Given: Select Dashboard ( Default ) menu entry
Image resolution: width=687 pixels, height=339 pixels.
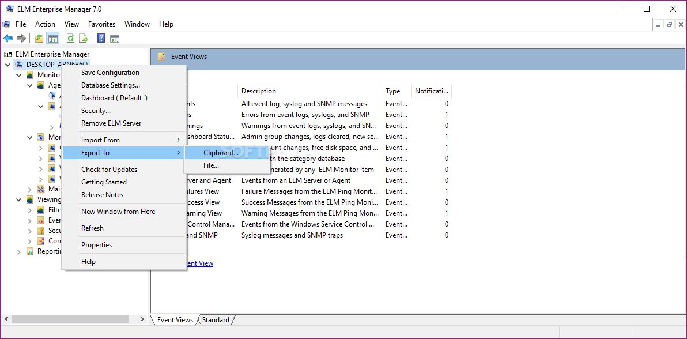Looking at the screenshot, I should click(x=123, y=98).
